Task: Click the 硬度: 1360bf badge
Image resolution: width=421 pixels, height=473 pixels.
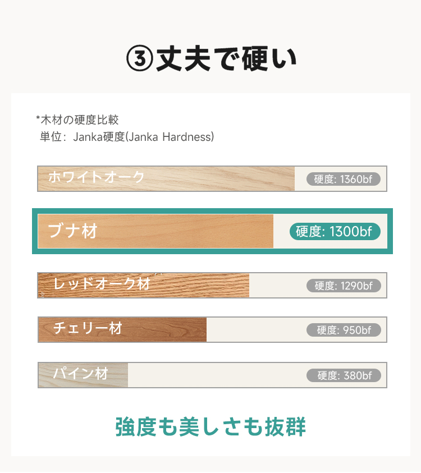Action: 344,180
